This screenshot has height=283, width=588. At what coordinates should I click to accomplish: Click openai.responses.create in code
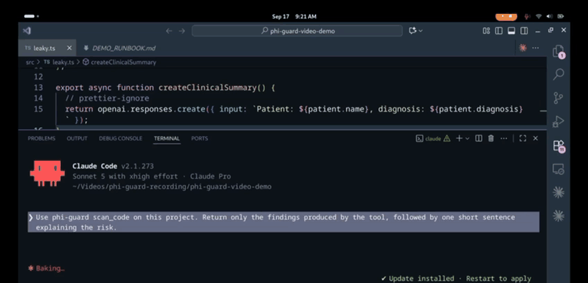coord(151,109)
